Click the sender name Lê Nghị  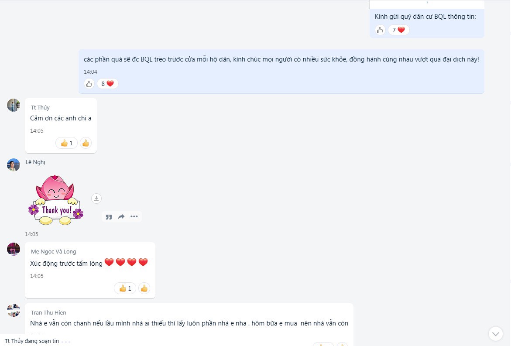coord(35,162)
